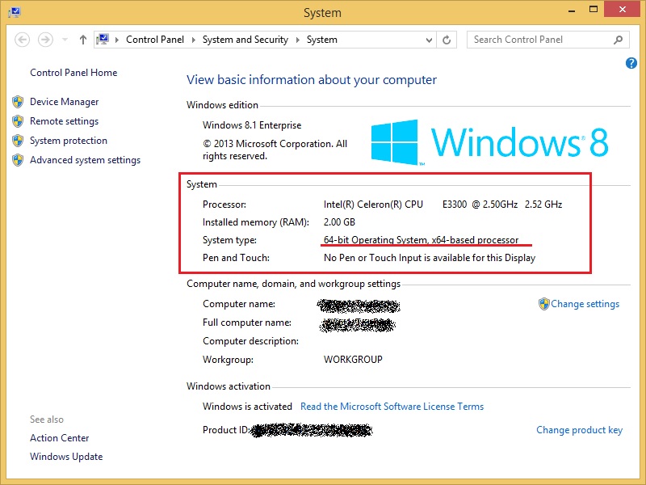Click the Intel(R) Celeron(R) CPU processor value

pyautogui.click(x=443, y=205)
